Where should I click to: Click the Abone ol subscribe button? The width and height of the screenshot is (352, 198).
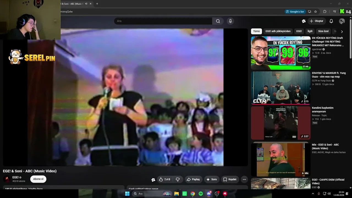click(38, 179)
